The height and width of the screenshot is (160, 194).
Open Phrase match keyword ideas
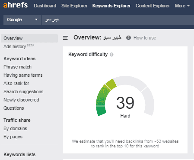tap(17, 67)
